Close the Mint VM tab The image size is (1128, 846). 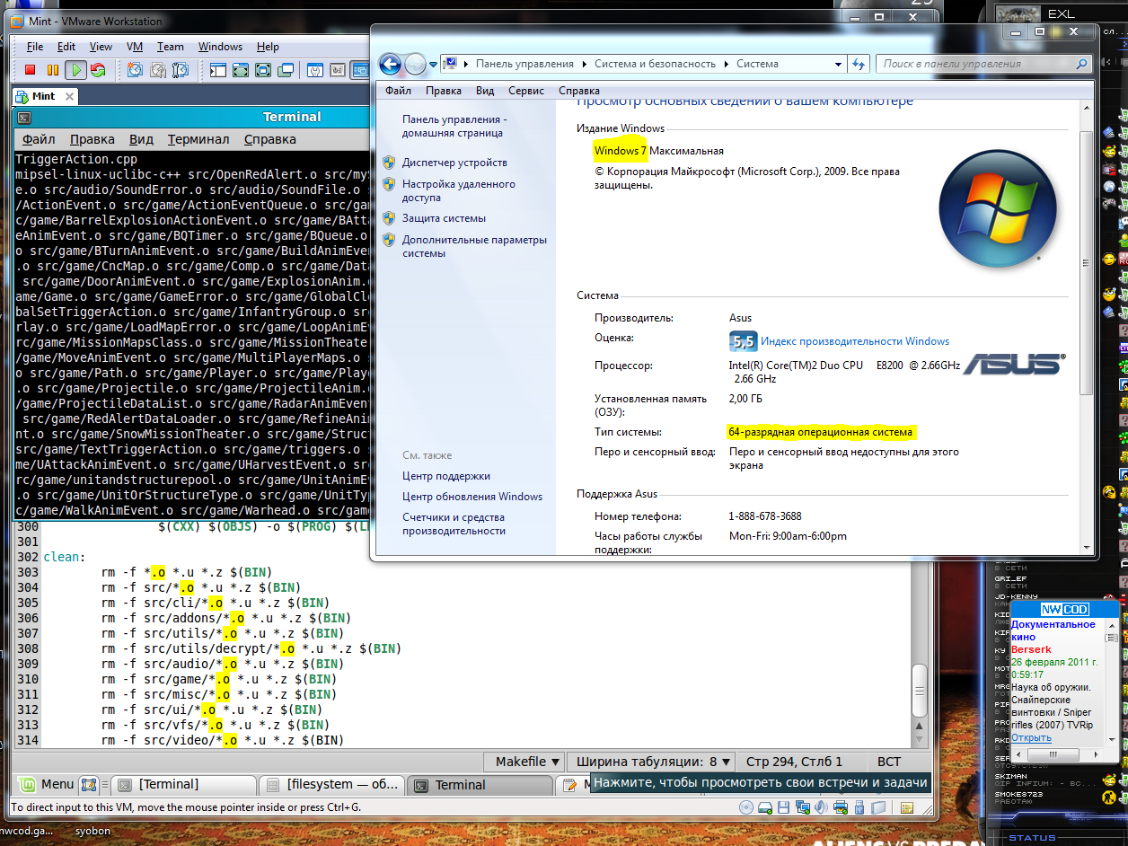click(x=69, y=96)
